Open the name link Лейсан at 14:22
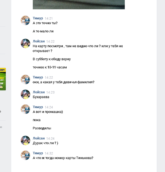The width and height of the screenshot is (165, 172). 39,41
